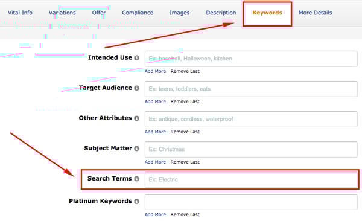
Task: Switch to the More Details tab
Action: [316, 13]
